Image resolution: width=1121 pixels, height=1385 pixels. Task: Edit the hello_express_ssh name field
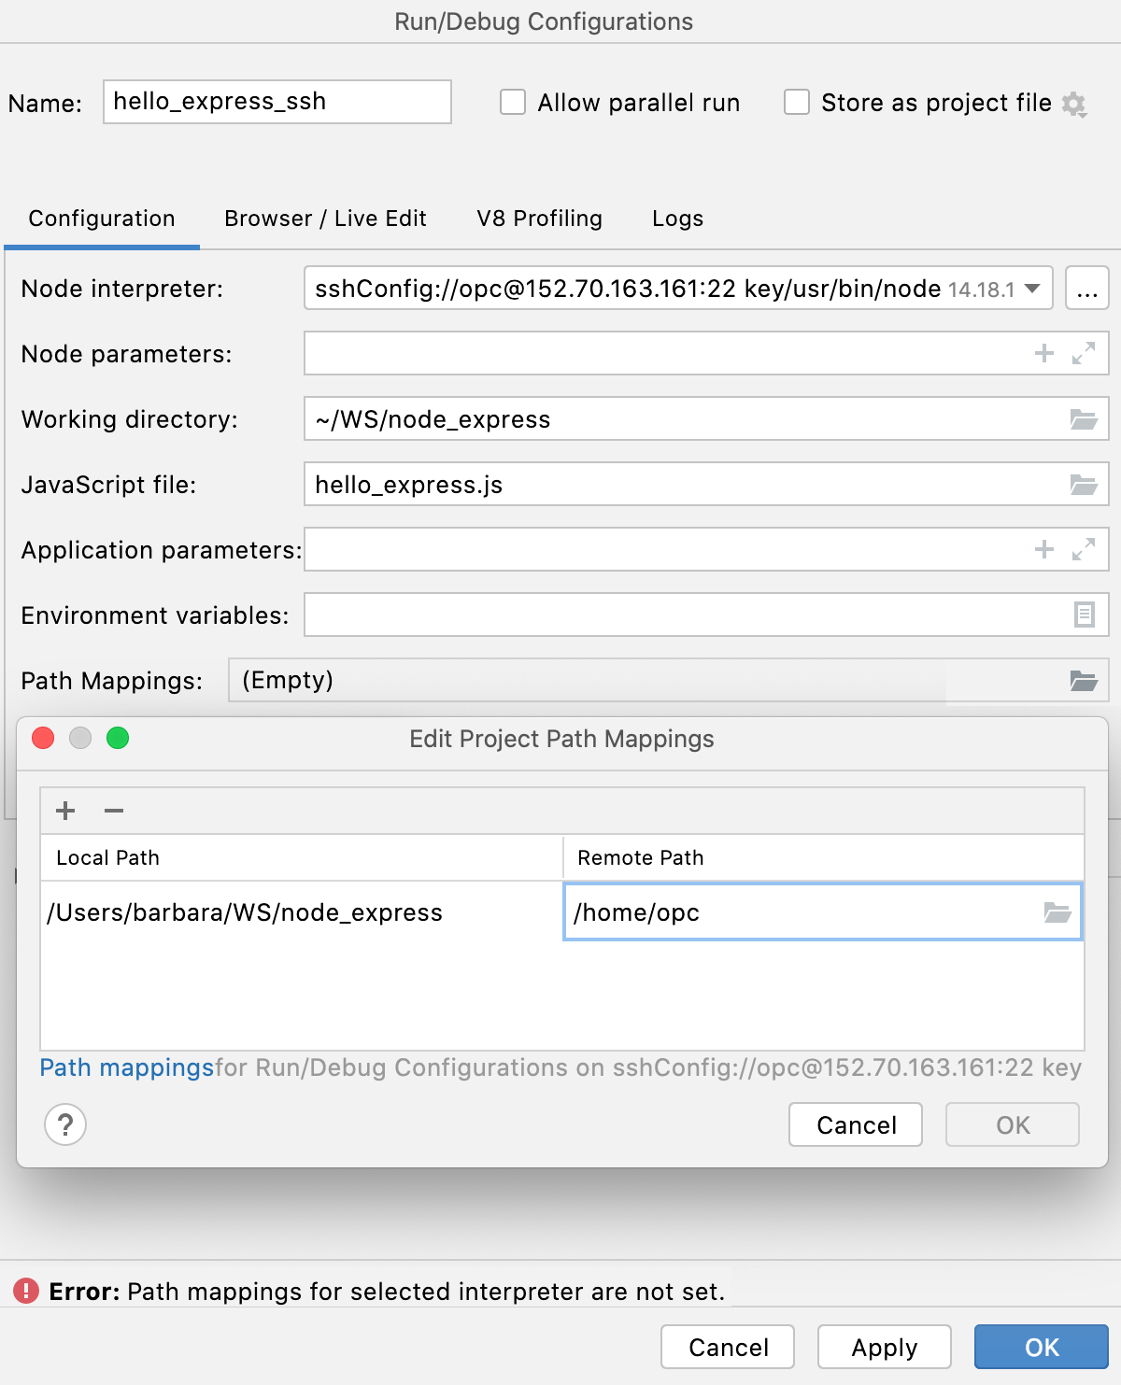point(277,102)
